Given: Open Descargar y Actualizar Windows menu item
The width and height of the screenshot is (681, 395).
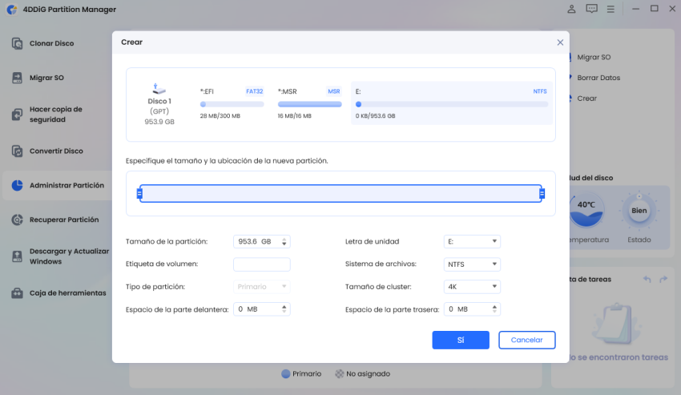Looking at the screenshot, I should [68, 256].
